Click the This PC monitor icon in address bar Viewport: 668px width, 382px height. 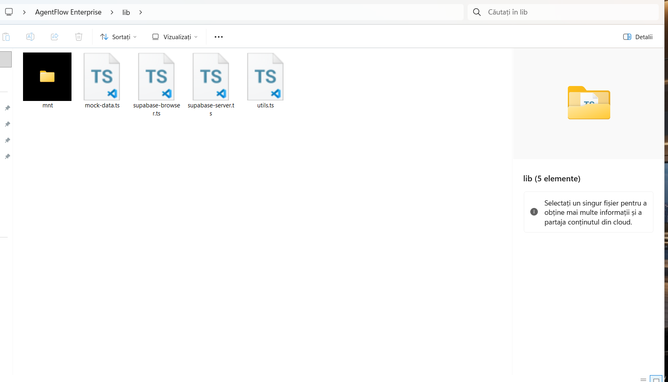point(9,12)
